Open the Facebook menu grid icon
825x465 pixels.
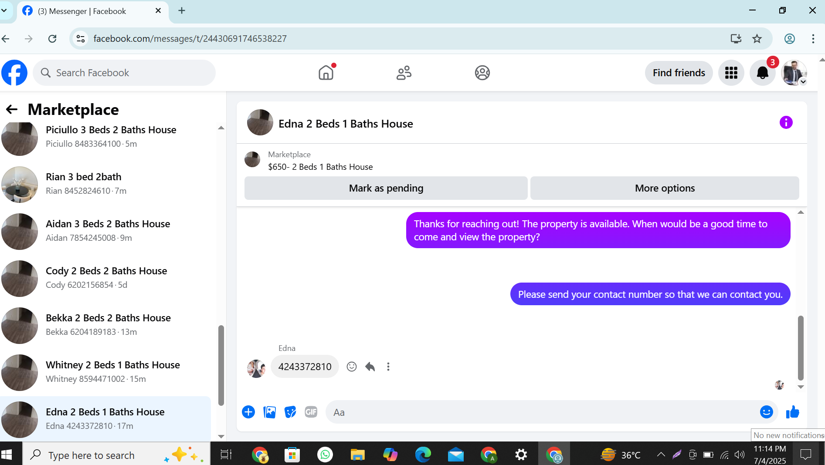tap(731, 73)
